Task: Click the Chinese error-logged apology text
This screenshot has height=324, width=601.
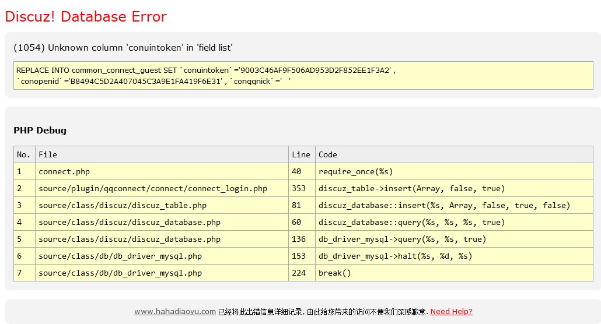Action: point(323,312)
